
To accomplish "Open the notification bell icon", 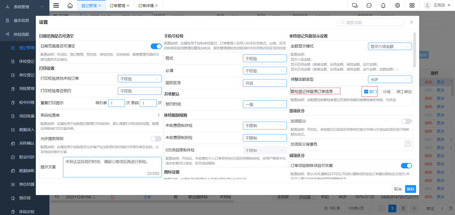I will [383, 5].
